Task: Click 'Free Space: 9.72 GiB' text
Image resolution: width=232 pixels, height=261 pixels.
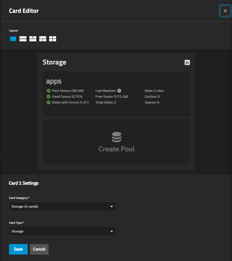Action: pos(112,97)
